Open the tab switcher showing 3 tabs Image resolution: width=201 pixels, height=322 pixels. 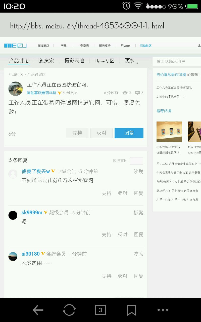click(x=100, y=310)
